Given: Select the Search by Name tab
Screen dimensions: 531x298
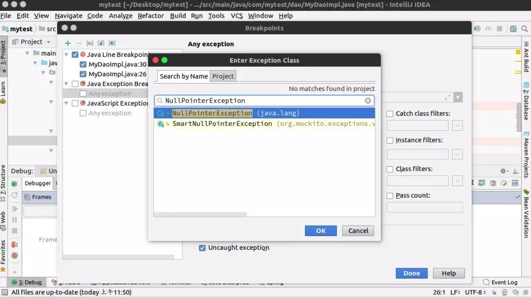Looking at the screenshot, I should [184, 76].
